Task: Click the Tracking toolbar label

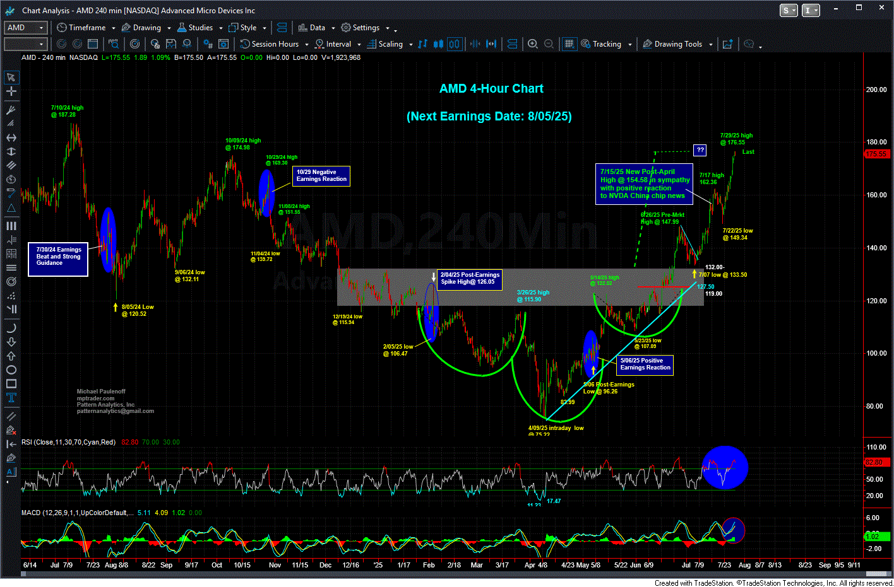Action: pos(607,44)
